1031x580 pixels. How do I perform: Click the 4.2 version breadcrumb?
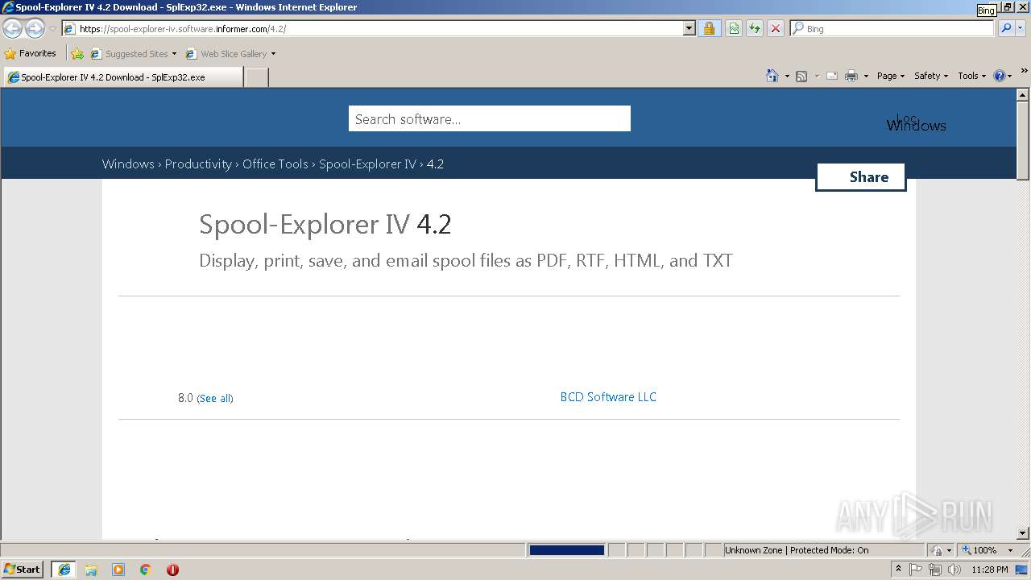point(435,164)
